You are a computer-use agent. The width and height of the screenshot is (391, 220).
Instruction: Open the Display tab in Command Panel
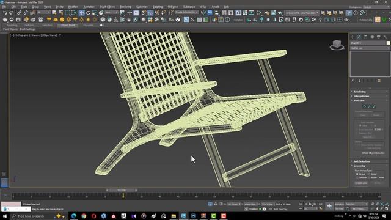379,37
